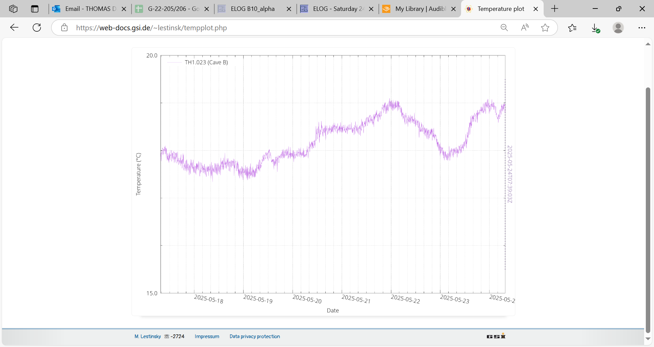Image resolution: width=654 pixels, height=347 pixels.
Task: Open Workspaces icon in title bar
Action: click(13, 9)
